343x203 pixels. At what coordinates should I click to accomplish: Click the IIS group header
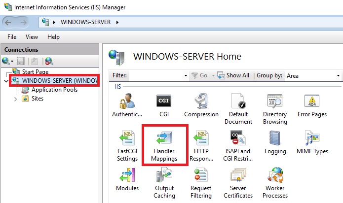(118, 87)
